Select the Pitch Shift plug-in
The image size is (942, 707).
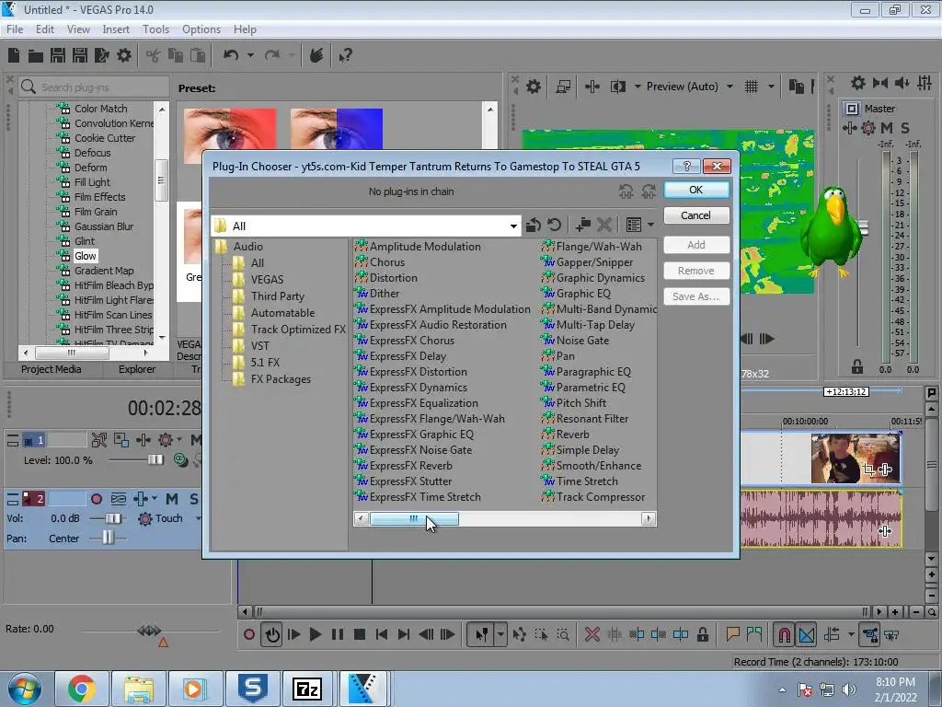click(581, 403)
